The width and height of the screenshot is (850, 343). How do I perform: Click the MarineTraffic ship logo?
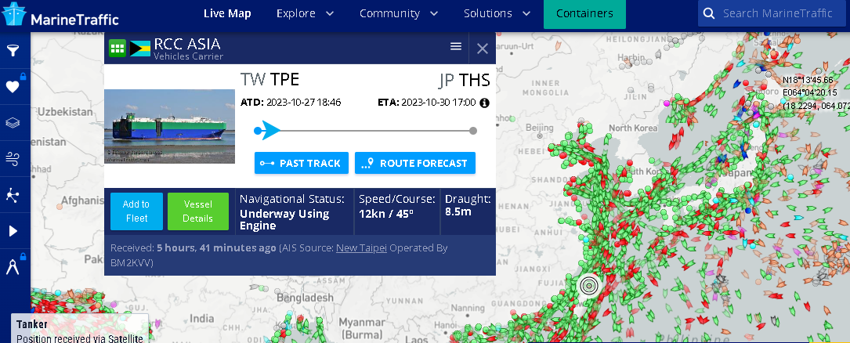coord(13,14)
